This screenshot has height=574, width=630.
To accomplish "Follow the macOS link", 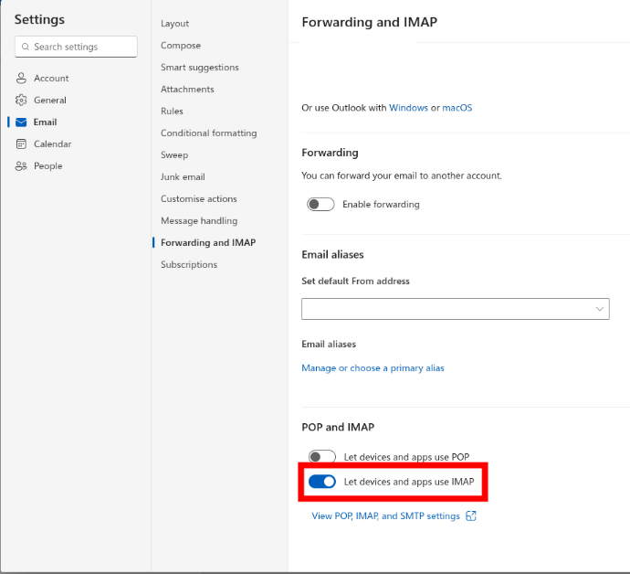I will point(457,108).
